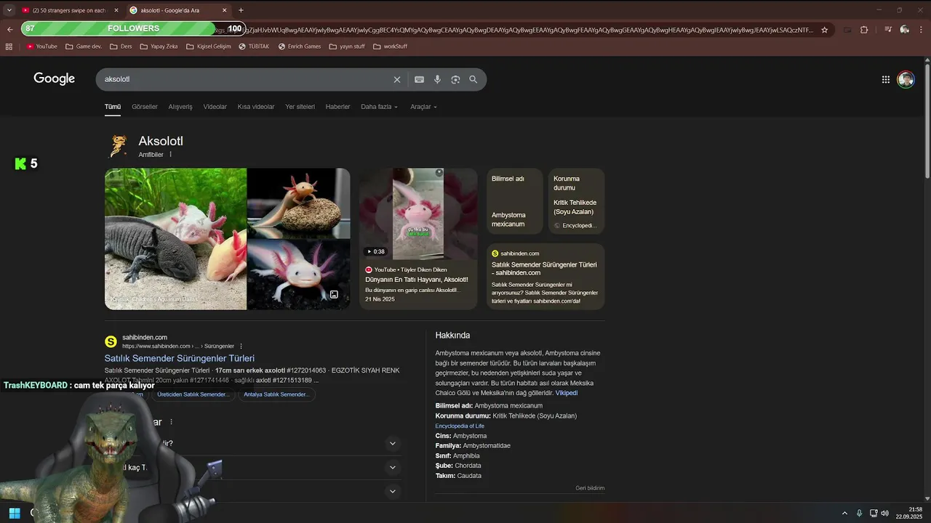931x523 pixels.
Task: Open the large axolotl group photo
Action: 175,239
